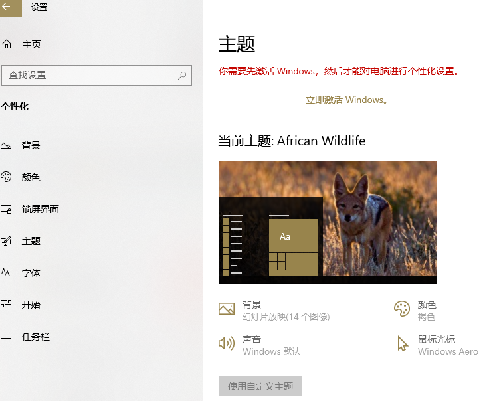Click the 立即激活 Windows link
Viewport: 489px width, 401px height.
click(345, 100)
